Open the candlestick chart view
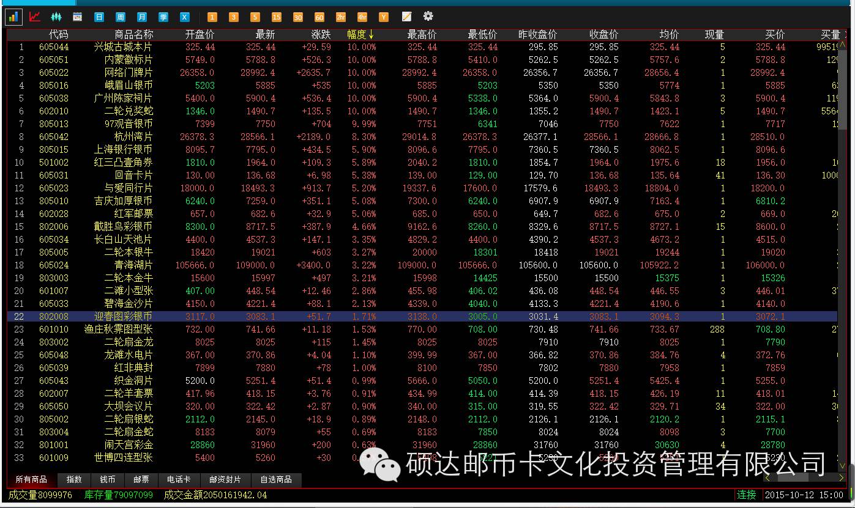The width and height of the screenshot is (855, 508). coord(56,17)
